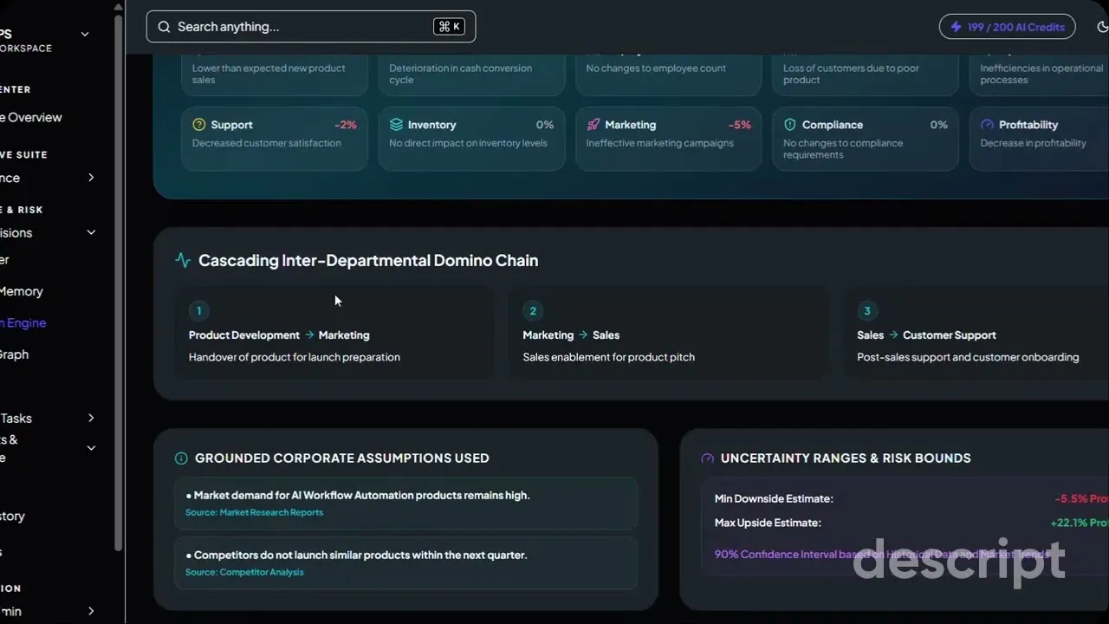
Task: Click the ⌘K shortcut badge
Action: [x=450, y=27]
